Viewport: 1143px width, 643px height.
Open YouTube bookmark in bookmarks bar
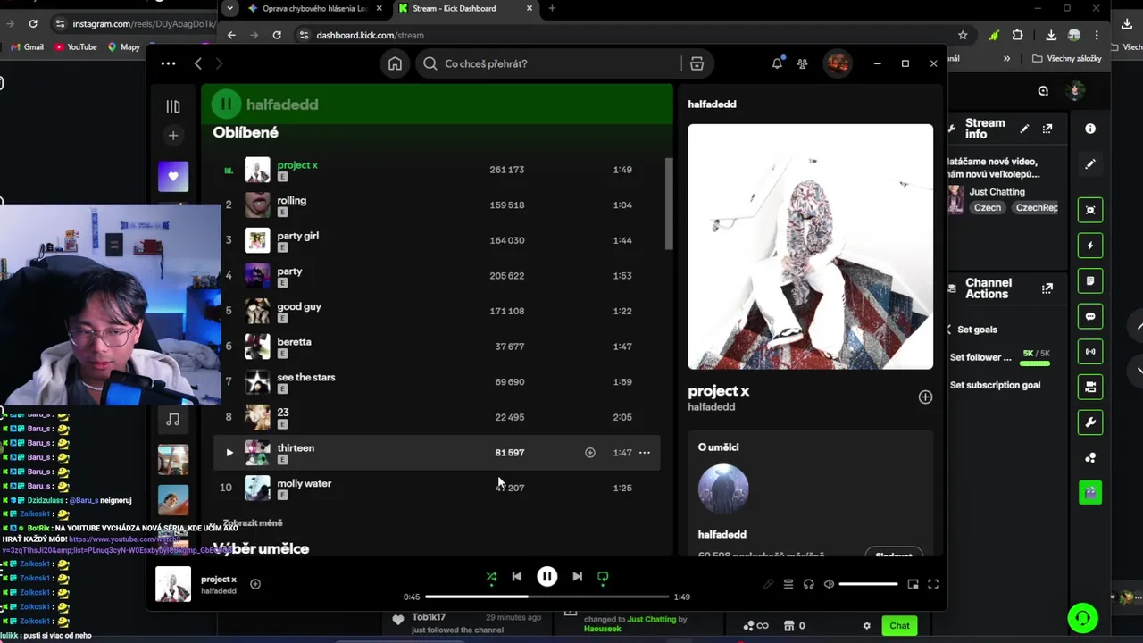pos(76,47)
